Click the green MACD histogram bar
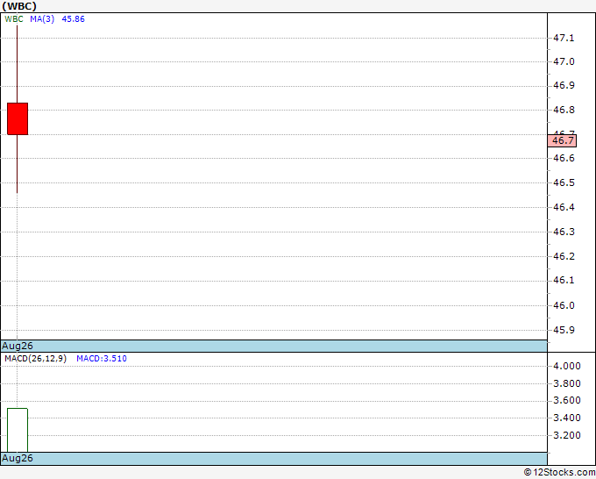 pos(18,430)
